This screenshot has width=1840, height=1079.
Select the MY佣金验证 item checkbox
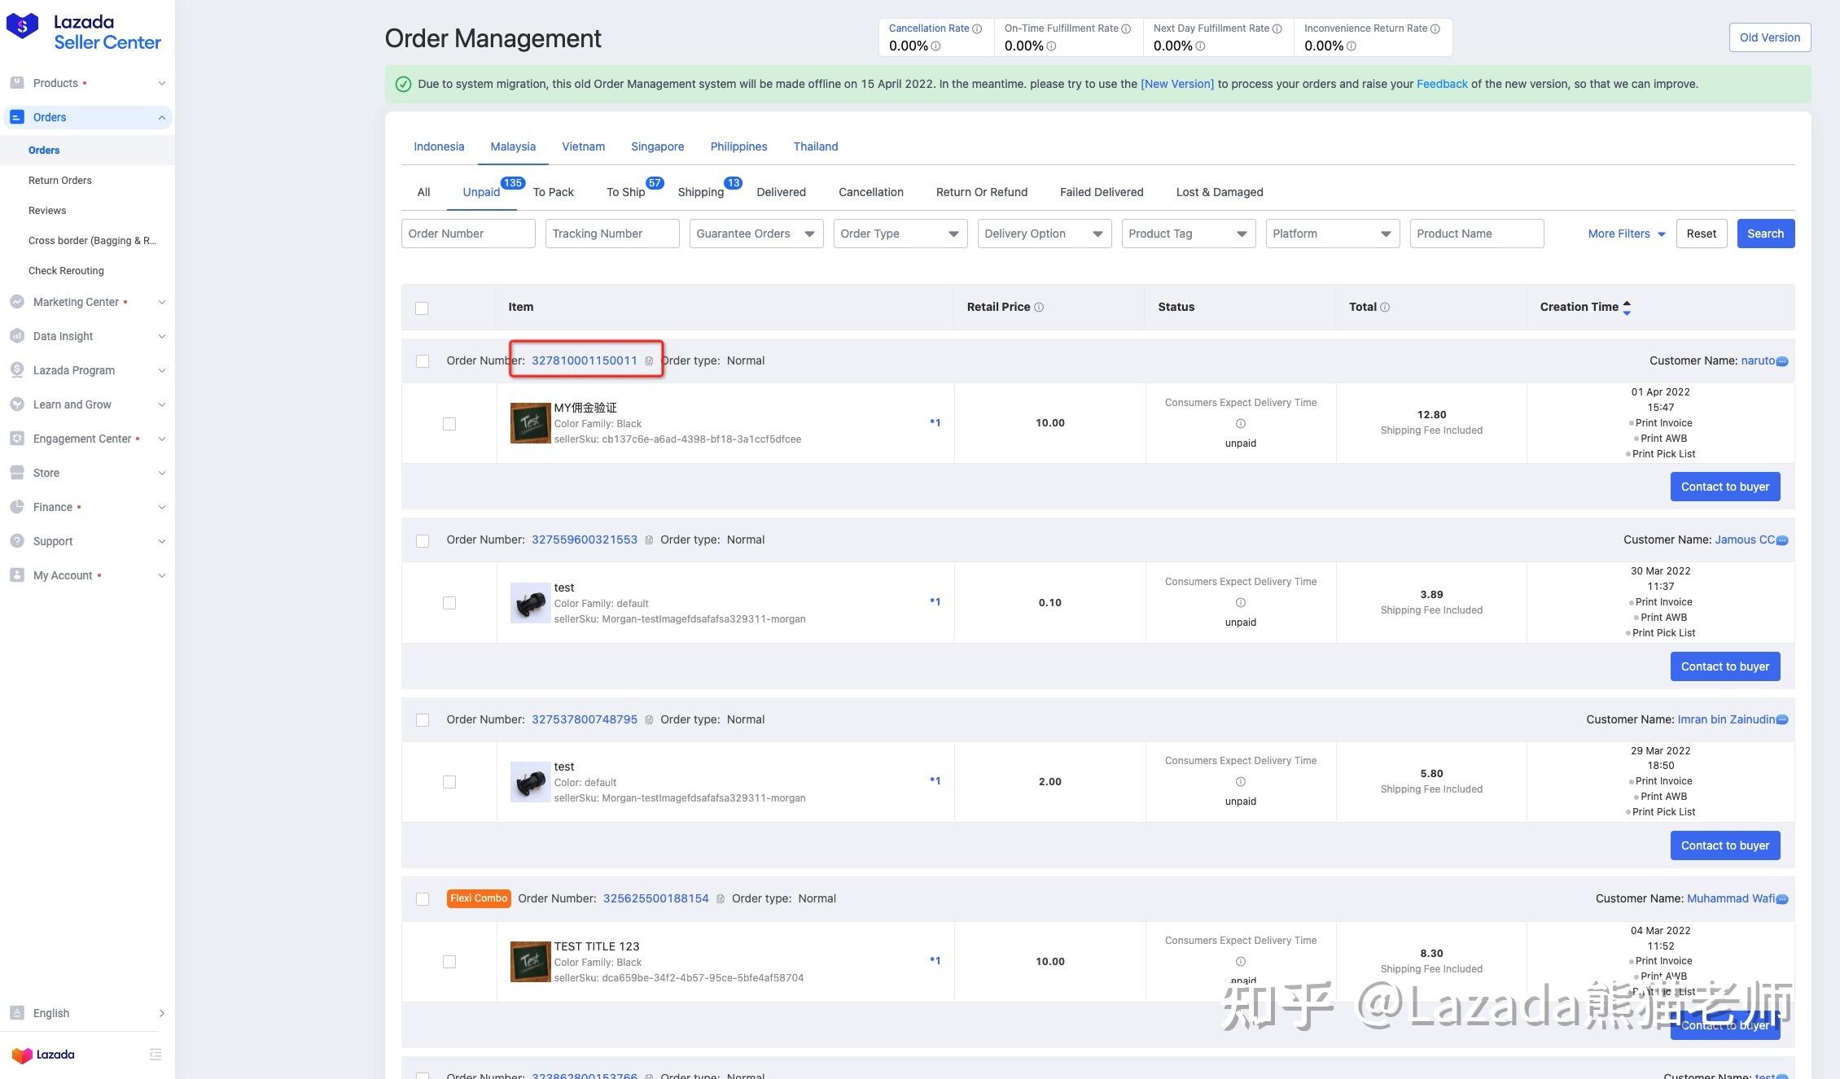point(449,424)
